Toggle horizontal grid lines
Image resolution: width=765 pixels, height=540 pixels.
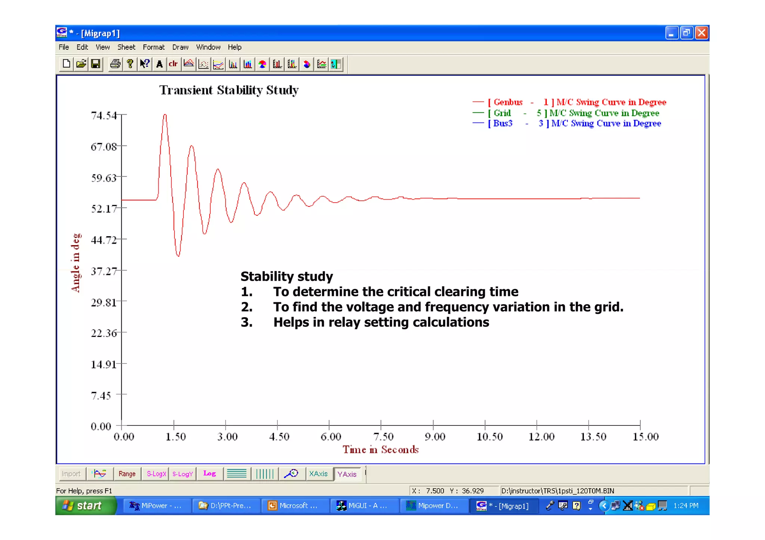pos(237,474)
